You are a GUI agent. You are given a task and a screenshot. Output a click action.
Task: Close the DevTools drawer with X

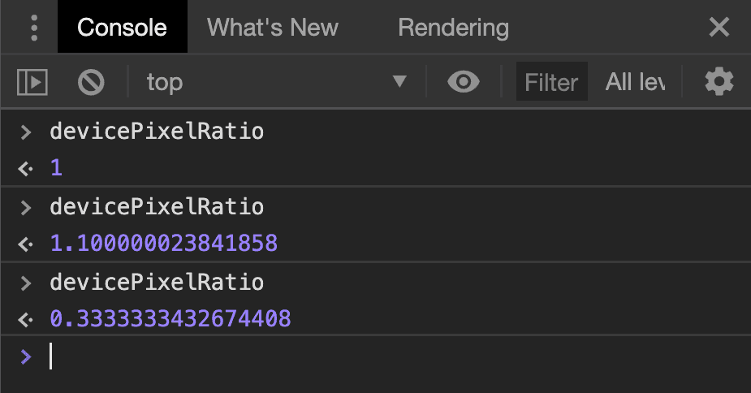coord(719,28)
